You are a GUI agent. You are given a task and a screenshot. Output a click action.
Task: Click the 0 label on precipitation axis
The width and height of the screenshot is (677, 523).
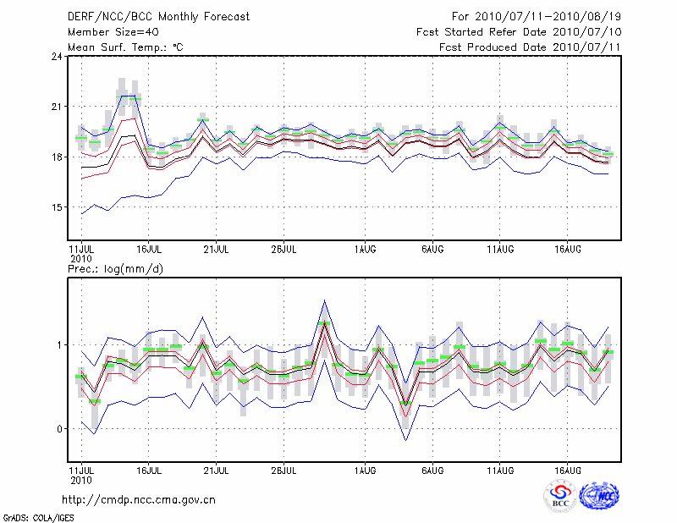[x=59, y=429]
